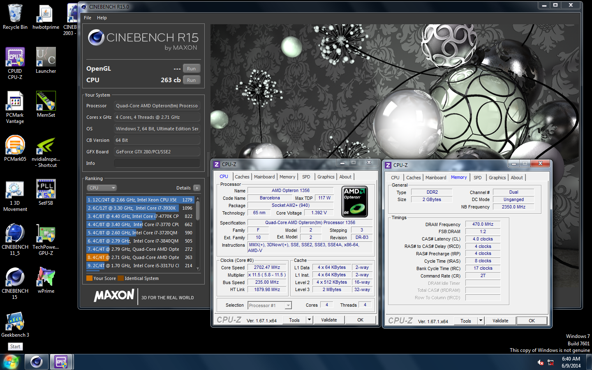Image resolution: width=592 pixels, height=370 pixels.
Task: Open CINEBENCH 15 desktop icon
Action: [x=15, y=283]
